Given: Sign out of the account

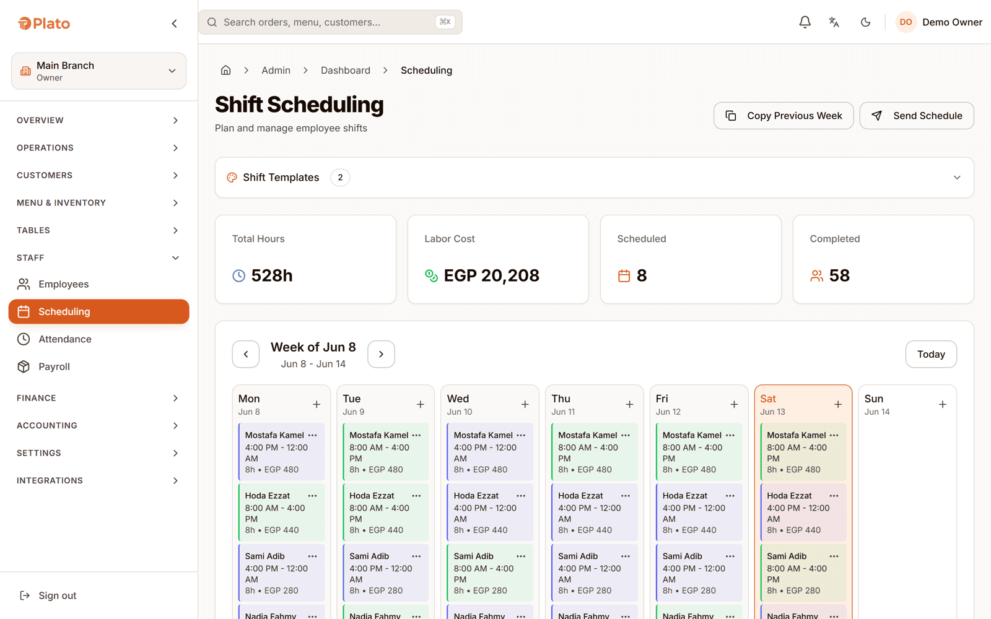Looking at the screenshot, I should (48, 595).
